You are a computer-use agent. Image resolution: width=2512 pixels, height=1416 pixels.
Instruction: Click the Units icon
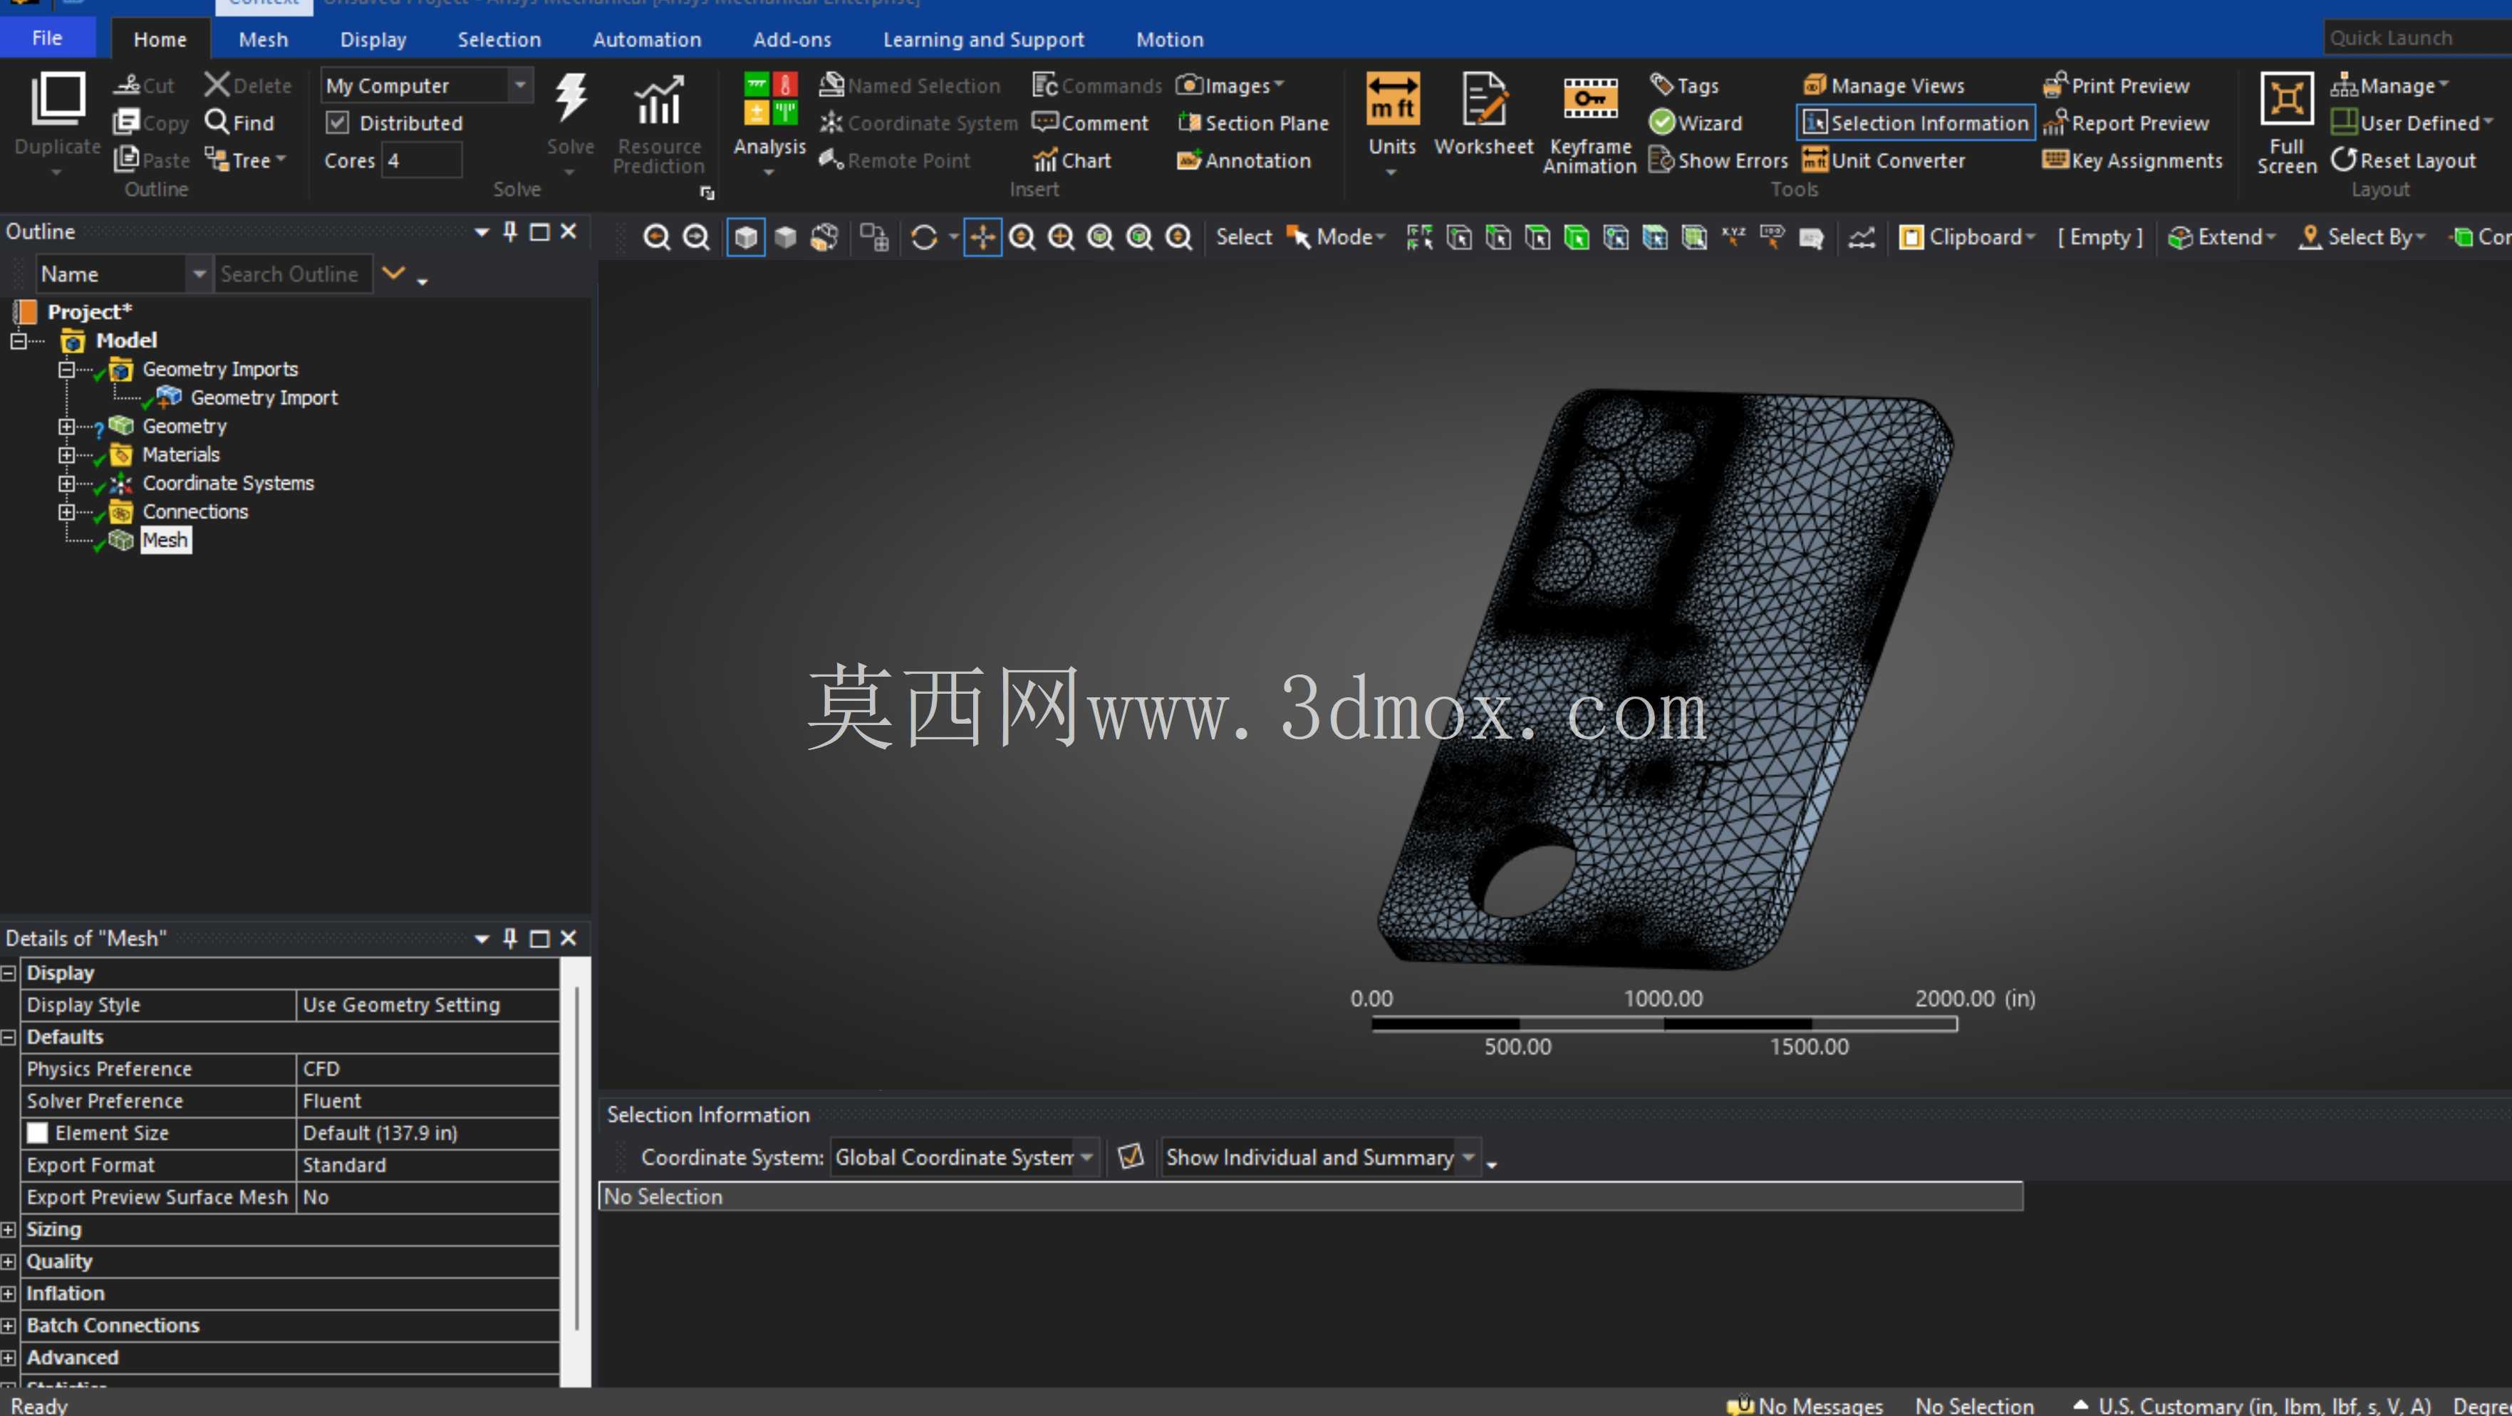click(1391, 98)
